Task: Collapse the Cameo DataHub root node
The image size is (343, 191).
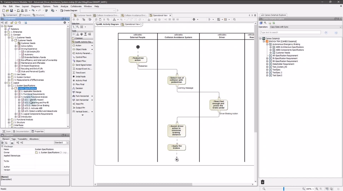Action: [260, 38]
